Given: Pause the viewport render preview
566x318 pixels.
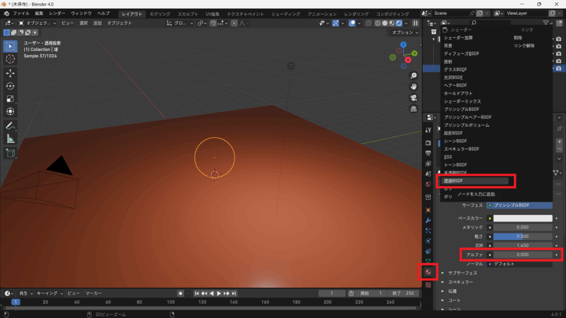Looking at the screenshot, I should pyautogui.click(x=415, y=23).
